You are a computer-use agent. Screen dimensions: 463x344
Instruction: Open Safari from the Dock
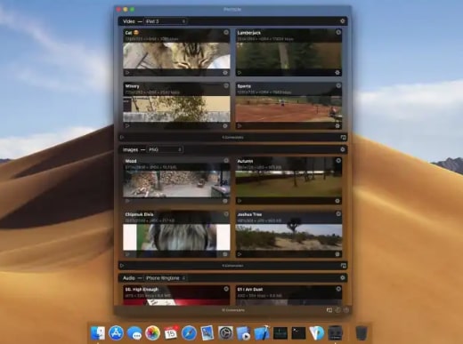coord(189,333)
